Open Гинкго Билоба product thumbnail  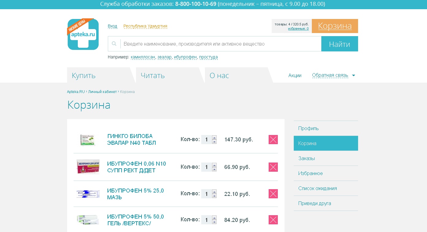pos(88,140)
